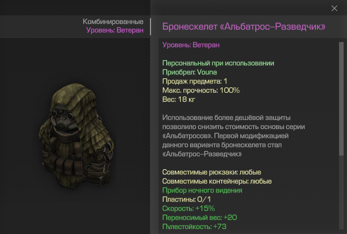Image resolution: width=347 pixels, height=234 pixels.
Task: Click the description panel scrollbar thumb
Action: [x=341, y=98]
